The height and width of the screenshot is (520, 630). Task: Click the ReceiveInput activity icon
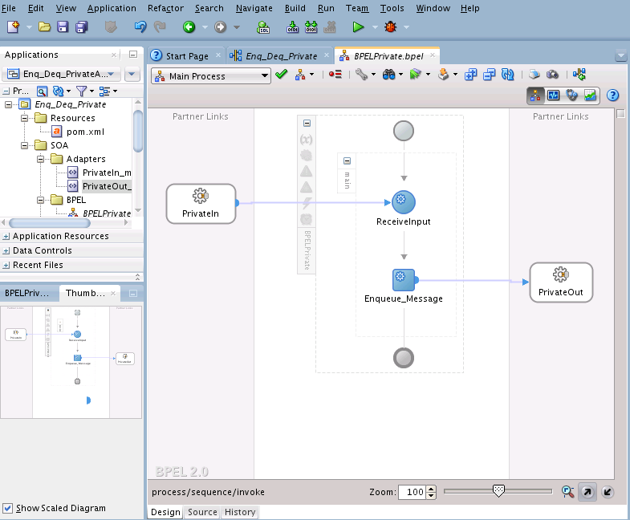pos(403,202)
